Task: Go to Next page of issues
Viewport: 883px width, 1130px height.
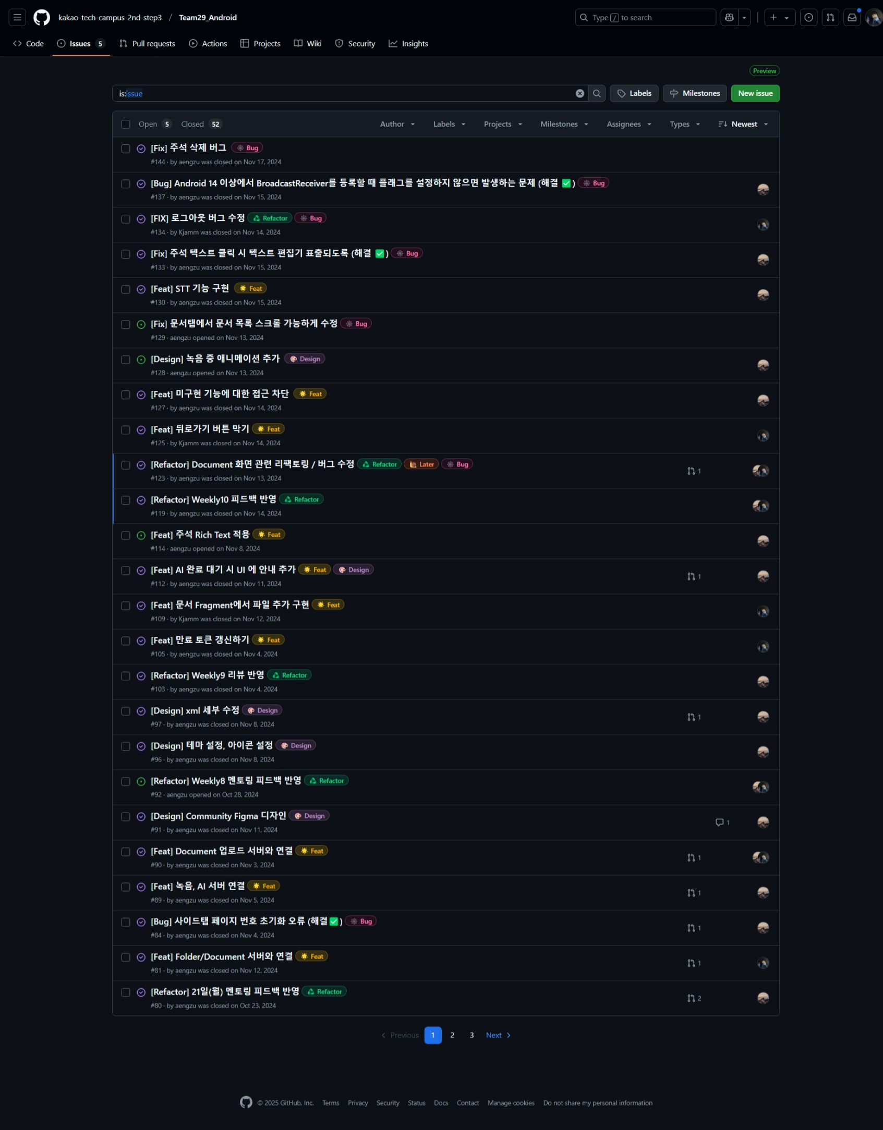Action: pyautogui.click(x=498, y=1036)
